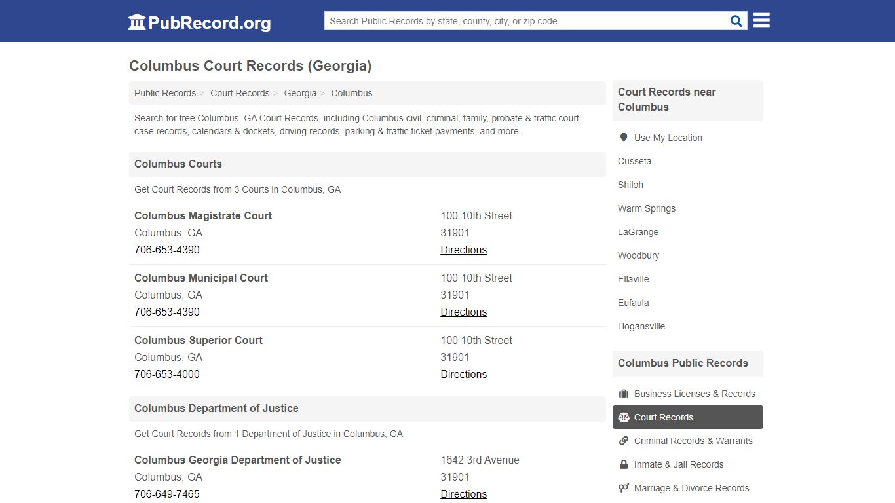Open Columbus Municipal Court listing
Screen dimensions: 895x503
(201, 278)
